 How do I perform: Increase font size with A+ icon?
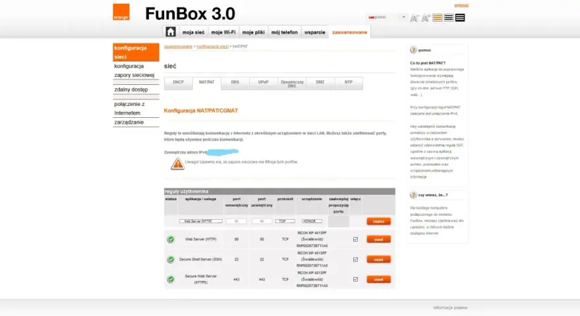pos(426,18)
